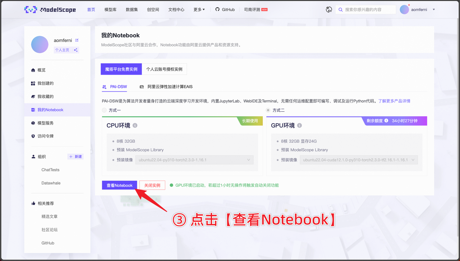The width and height of the screenshot is (460, 261).
Task: Click the share icon next to 个人主页
Action: 75,50
